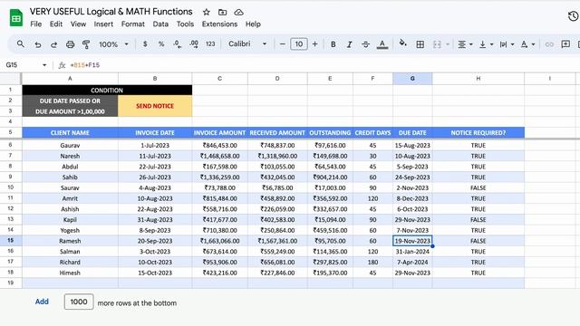The width and height of the screenshot is (580, 326).
Task: Select the cell with client name Gaurav
Action: [x=70, y=145]
